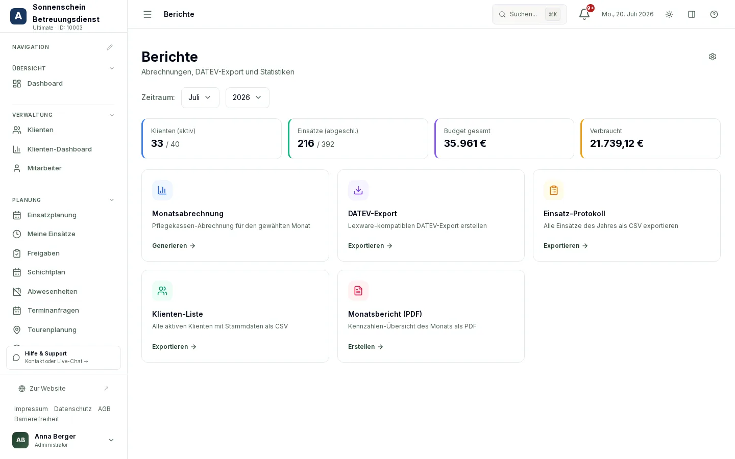735x459 pixels.
Task: Collapse the Verwaltung navigation section
Action: click(x=112, y=115)
